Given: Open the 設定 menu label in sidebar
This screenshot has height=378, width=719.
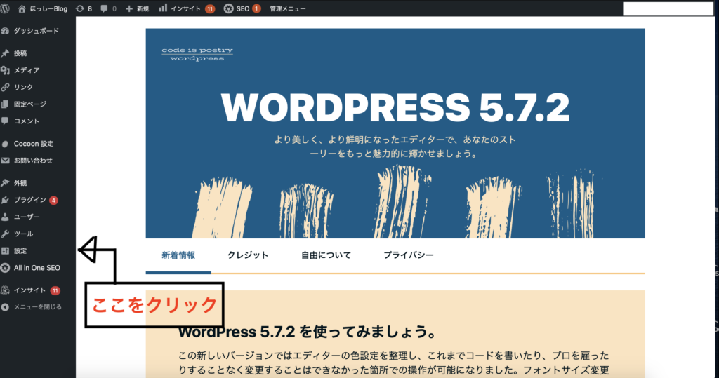Looking at the screenshot, I should tap(20, 250).
